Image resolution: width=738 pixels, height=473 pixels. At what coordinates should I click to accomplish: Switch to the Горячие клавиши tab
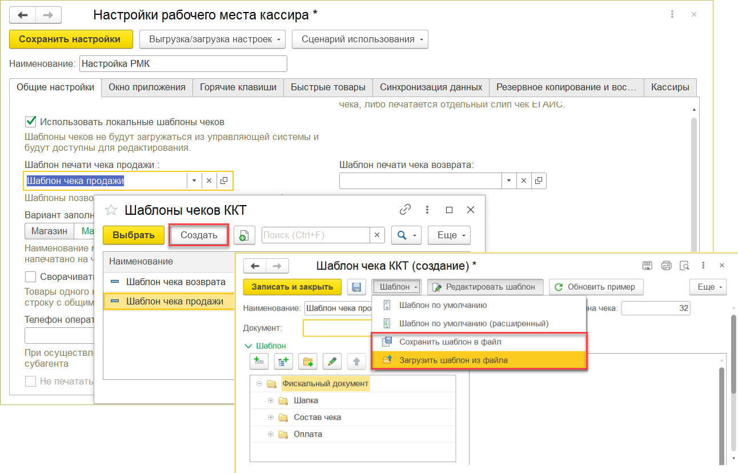point(238,87)
